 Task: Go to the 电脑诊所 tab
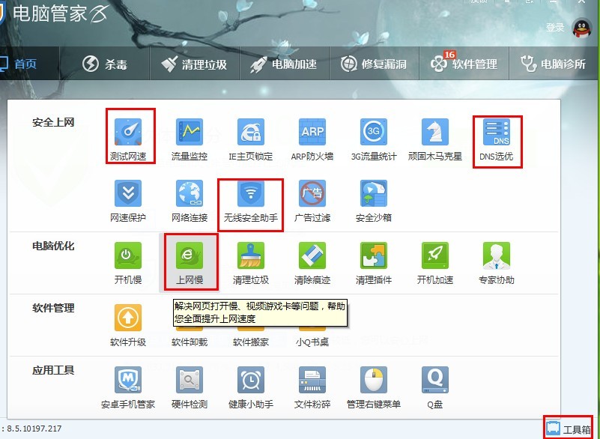coord(553,64)
